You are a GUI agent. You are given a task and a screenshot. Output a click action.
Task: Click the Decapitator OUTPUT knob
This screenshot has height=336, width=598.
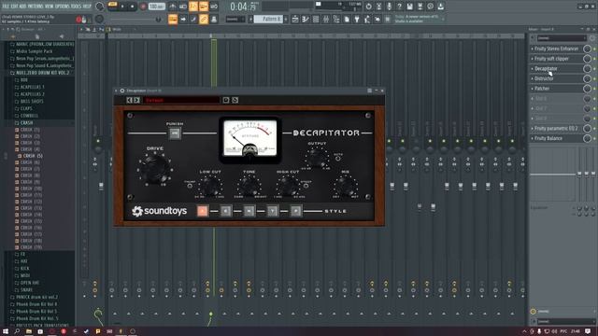(x=317, y=157)
